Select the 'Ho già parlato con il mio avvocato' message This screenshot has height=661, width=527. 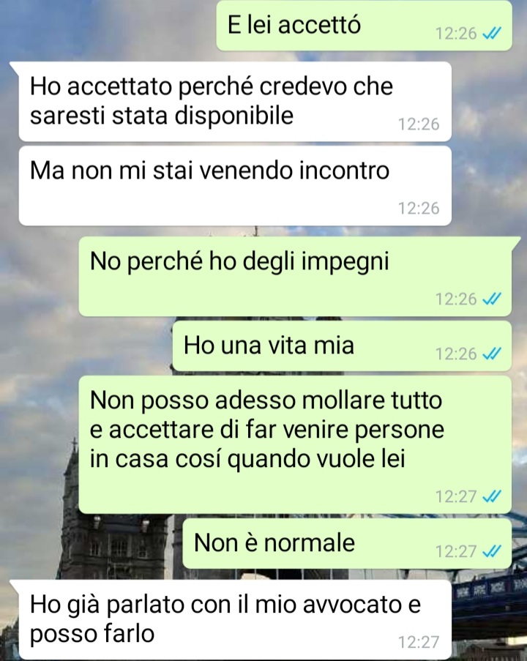[x=235, y=620]
